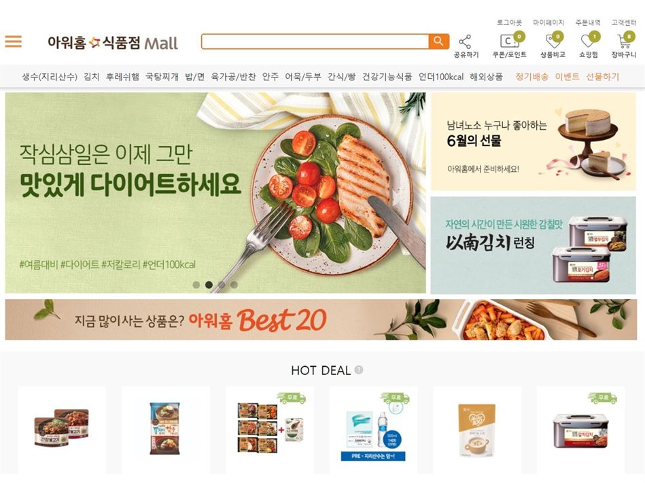645x483 pixels.
Task: Open the hamburger menu icon
Action: 13,41
